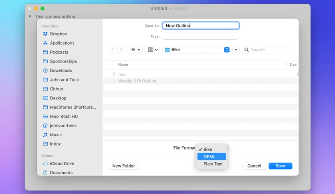Open iCloud Drive in sidebar

click(59, 164)
